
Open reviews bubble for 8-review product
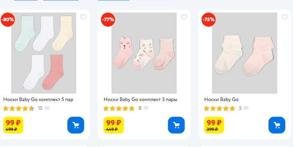pyautogui.click(x=146, y=108)
